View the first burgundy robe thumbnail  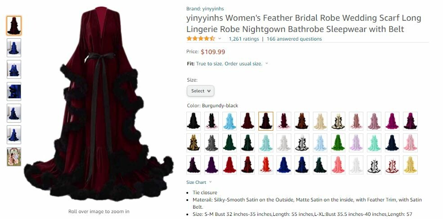tap(14, 26)
